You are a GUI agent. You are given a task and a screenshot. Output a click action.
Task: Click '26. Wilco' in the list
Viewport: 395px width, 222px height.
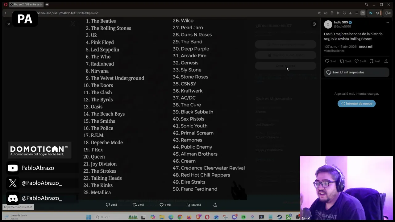(x=183, y=21)
